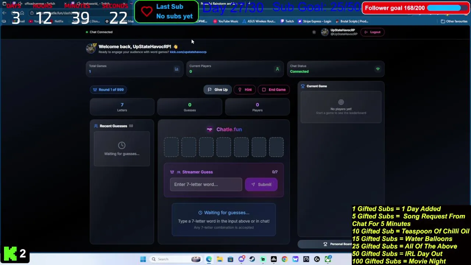Click the last empty letter tile
This screenshot has height=265, width=471.
coord(276,147)
